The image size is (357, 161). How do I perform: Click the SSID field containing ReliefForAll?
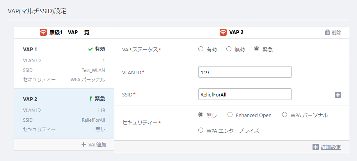point(245,94)
